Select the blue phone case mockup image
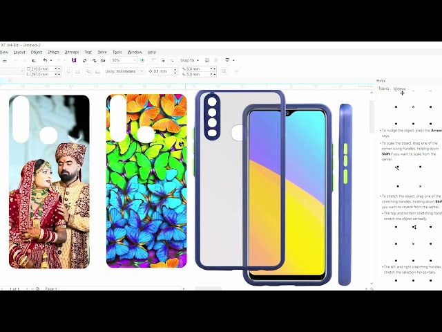Viewport: 442px width, 332px height. point(273,187)
